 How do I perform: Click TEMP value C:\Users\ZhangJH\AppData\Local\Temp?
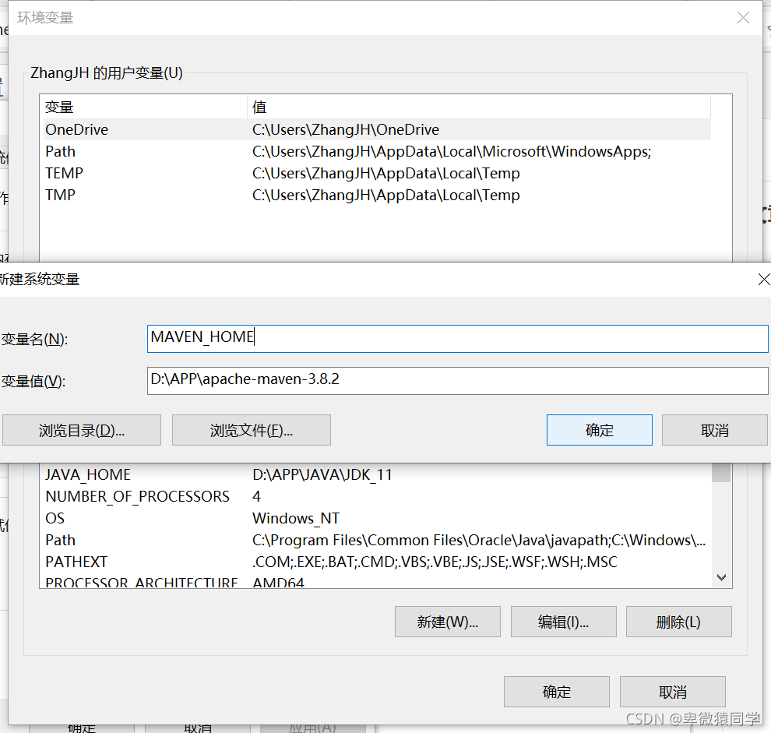[x=386, y=173]
